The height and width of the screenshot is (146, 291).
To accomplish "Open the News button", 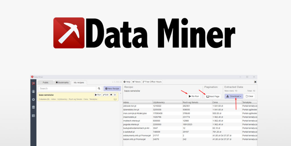I will 137,82.
